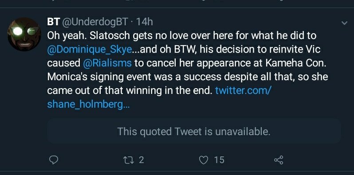This screenshot has width=354, height=175.
Task: Open the BT display name
Action: point(53,22)
